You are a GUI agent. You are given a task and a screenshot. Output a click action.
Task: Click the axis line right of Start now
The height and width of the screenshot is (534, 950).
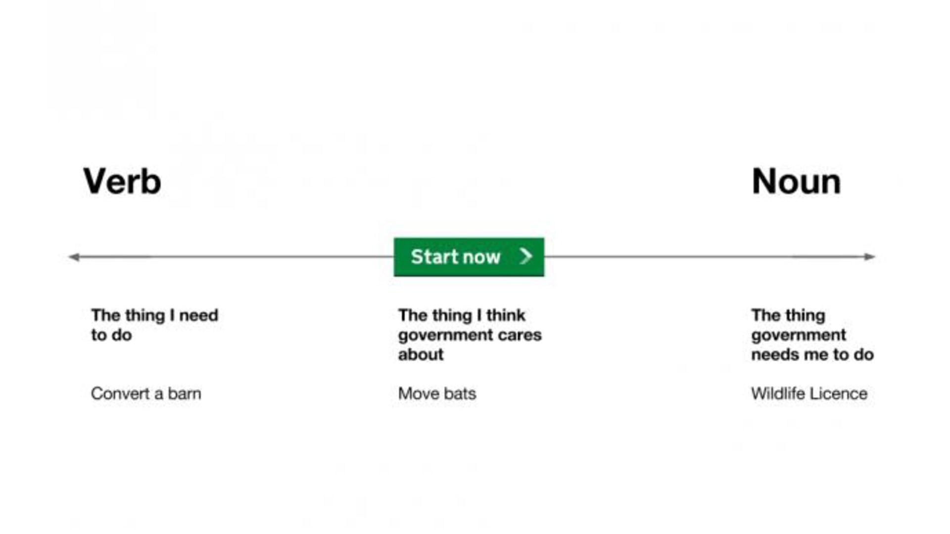pyautogui.click(x=704, y=257)
